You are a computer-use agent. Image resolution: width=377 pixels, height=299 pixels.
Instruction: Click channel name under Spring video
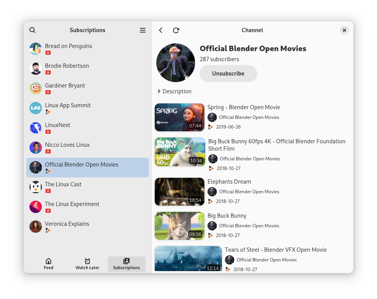pos(249,117)
